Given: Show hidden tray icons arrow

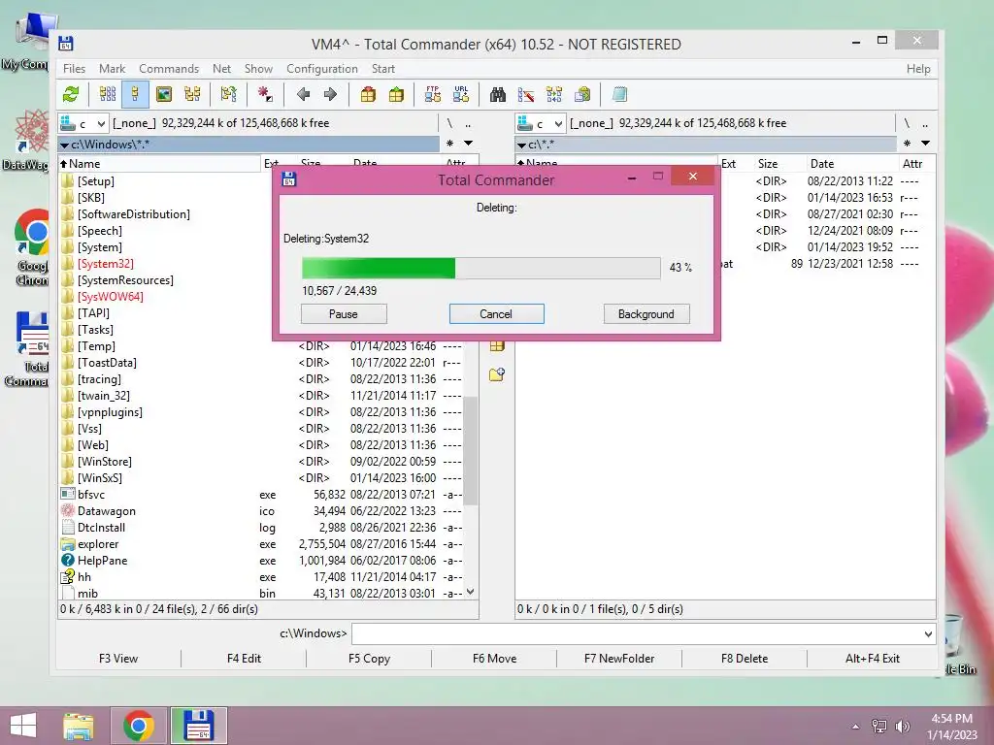Looking at the screenshot, I should click(x=856, y=727).
